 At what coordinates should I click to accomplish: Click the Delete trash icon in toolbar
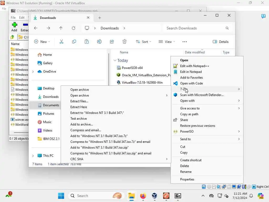coord(125,42)
